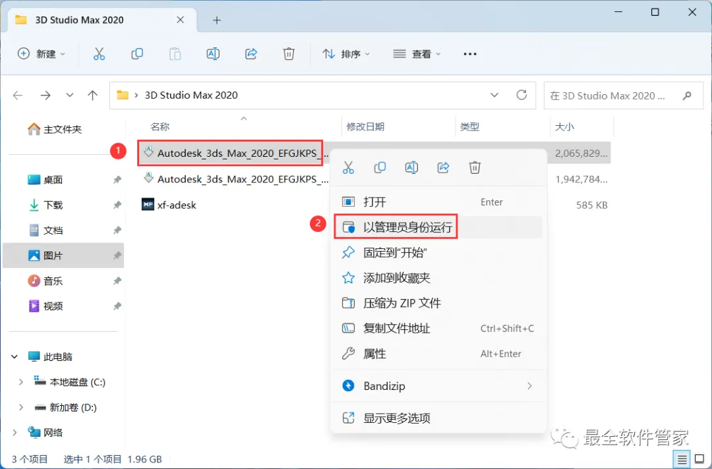The width and height of the screenshot is (712, 469).
Task: Click the Delete icon in the context menu
Action: coord(475,167)
